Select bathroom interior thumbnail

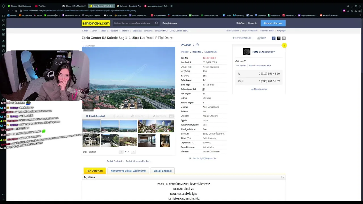(165, 141)
